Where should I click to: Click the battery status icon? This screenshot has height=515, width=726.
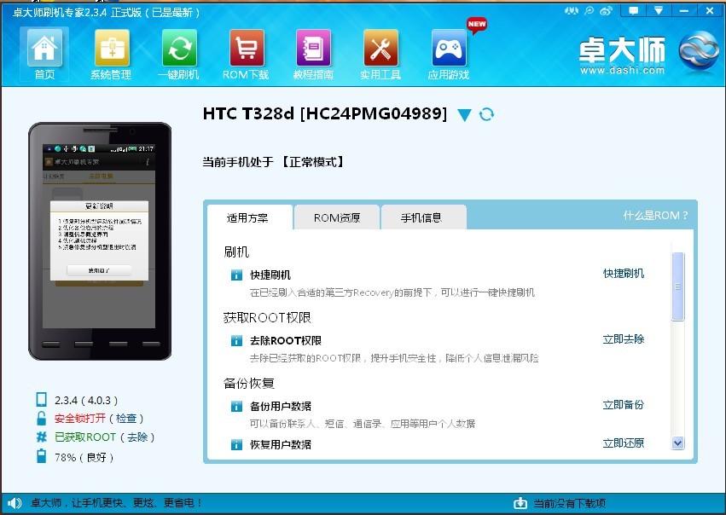[x=41, y=456]
